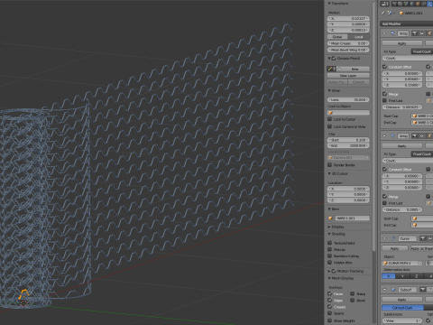Open the Constraints properties tab icon

(x=424, y=4)
